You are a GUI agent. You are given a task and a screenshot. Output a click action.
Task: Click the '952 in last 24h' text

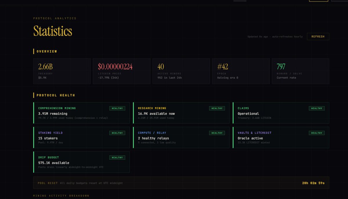click(170, 78)
